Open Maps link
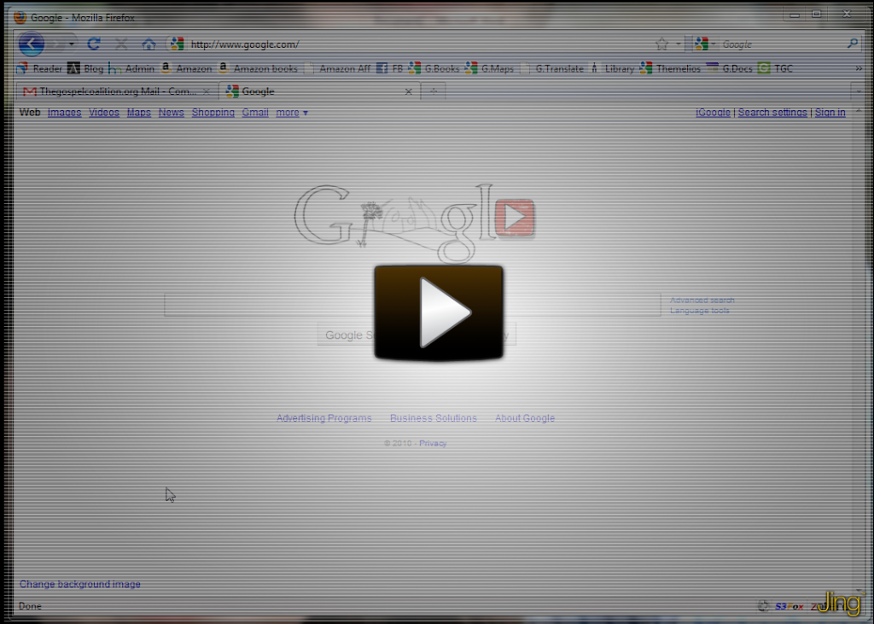Viewport: 874px width, 624px height. [139, 113]
